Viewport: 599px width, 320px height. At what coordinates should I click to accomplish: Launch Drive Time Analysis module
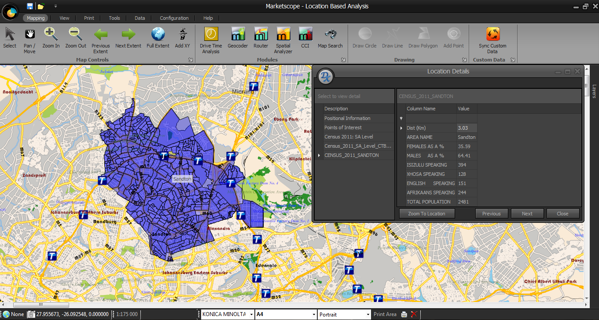tap(211, 40)
